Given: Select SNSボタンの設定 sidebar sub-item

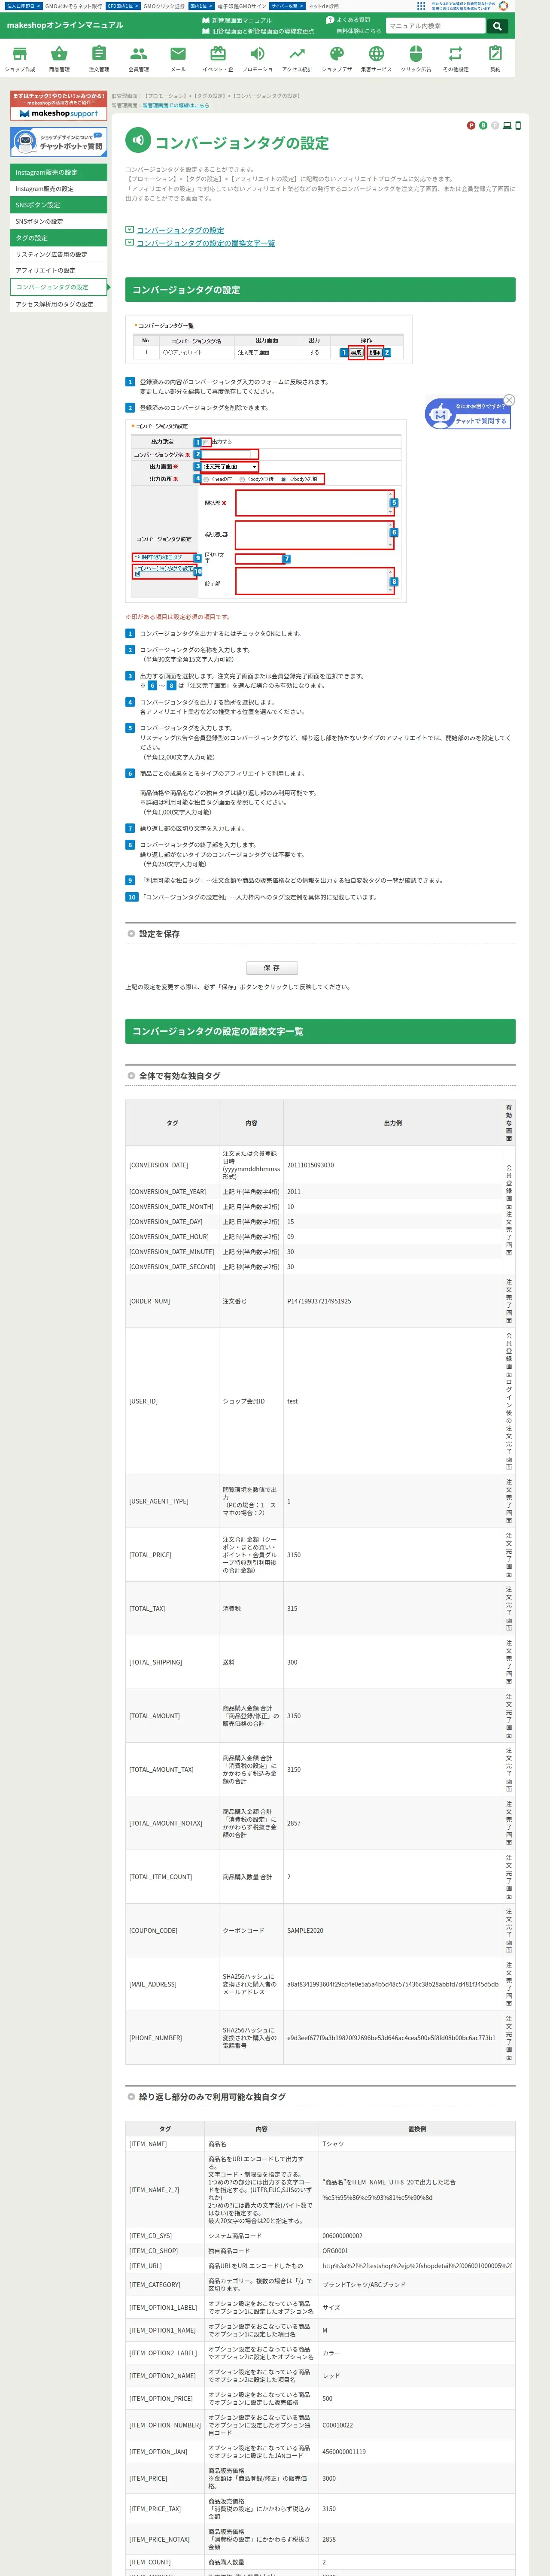Looking at the screenshot, I should (59, 222).
